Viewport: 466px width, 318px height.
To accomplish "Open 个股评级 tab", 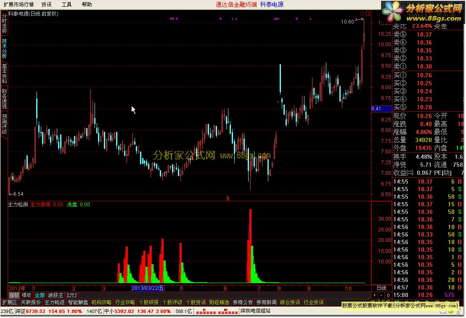I will [x=172, y=302].
